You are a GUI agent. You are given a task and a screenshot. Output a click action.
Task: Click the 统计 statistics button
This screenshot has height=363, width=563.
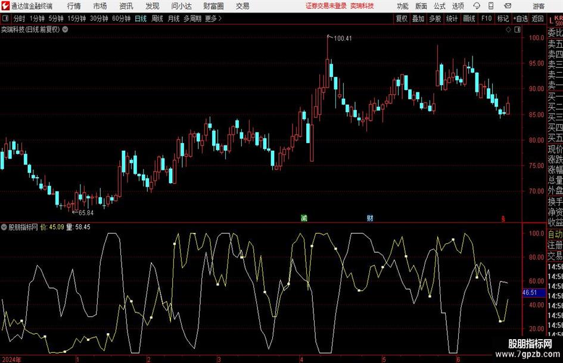tap(452, 18)
